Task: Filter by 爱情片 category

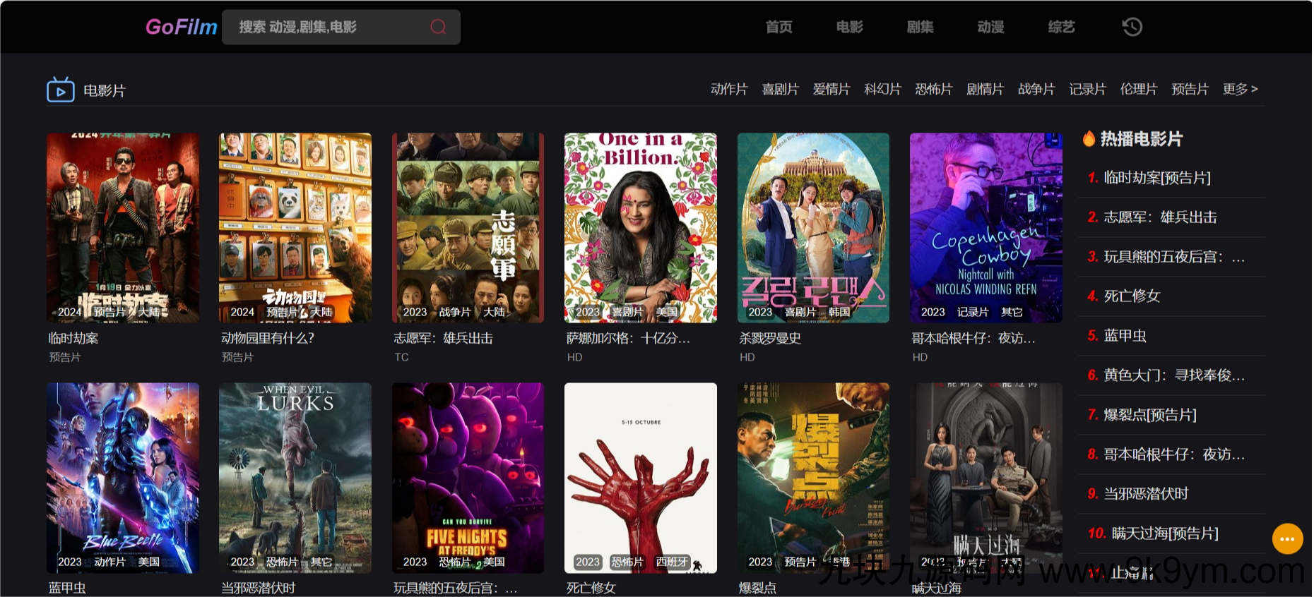Action: [x=831, y=89]
